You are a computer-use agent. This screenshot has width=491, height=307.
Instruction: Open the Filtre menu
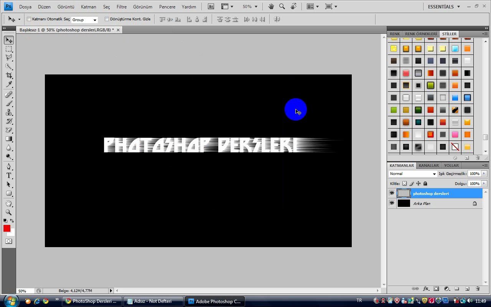pyautogui.click(x=122, y=7)
